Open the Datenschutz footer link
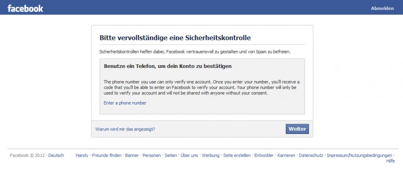 click(x=311, y=156)
